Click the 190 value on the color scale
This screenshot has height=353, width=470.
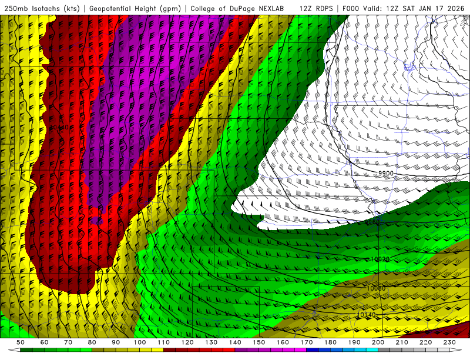[x=354, y=342]
